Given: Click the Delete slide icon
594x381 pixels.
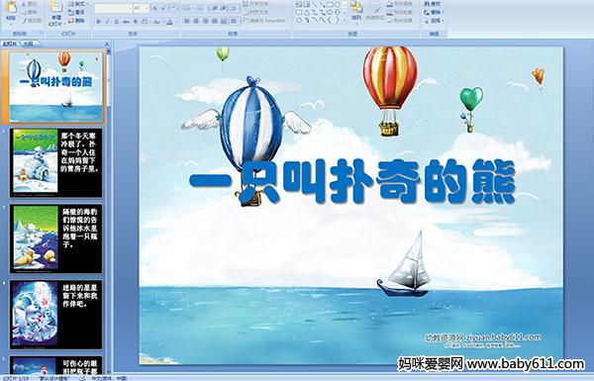Looking at the screenshot, I should point(77,21).
